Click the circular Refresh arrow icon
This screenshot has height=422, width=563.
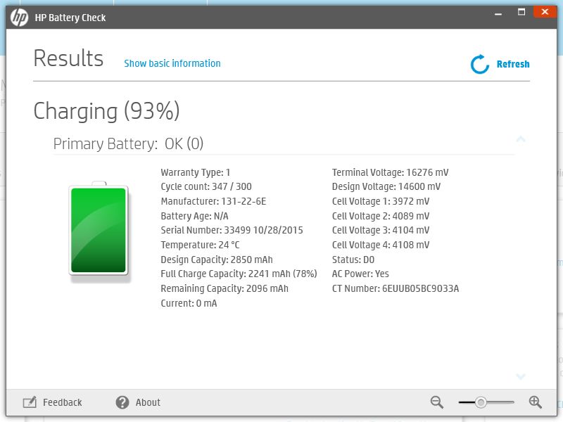[x=480, y=64]
